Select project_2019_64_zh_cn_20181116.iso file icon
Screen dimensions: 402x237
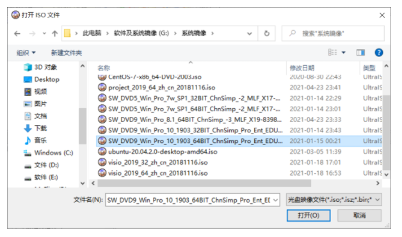[102, 88]
